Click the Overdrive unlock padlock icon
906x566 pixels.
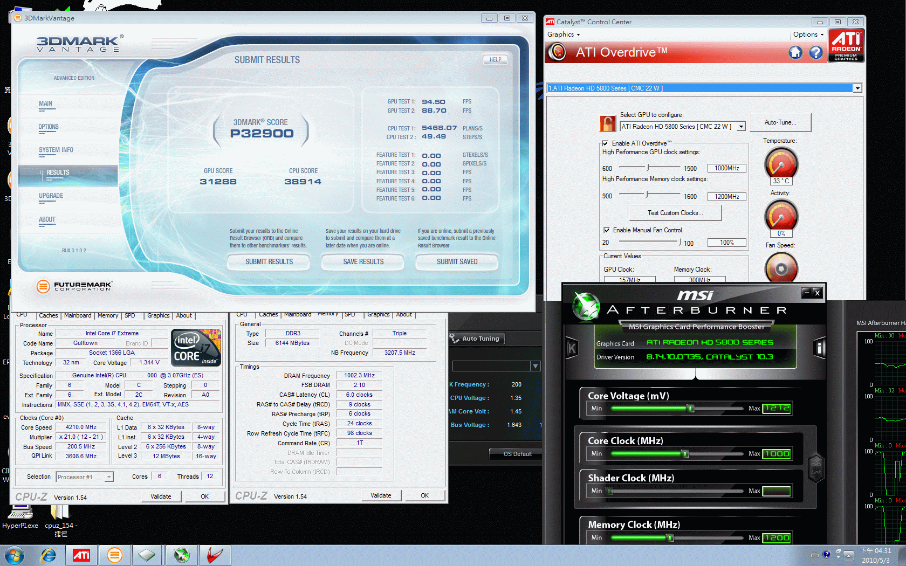coord(608,124)
